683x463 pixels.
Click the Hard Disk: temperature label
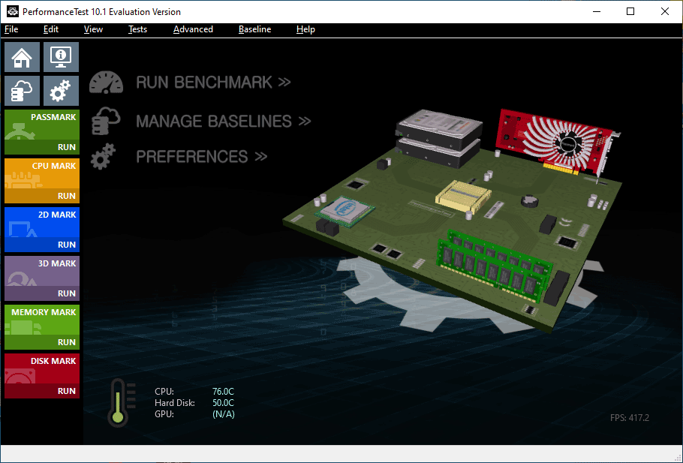[175, 403]
